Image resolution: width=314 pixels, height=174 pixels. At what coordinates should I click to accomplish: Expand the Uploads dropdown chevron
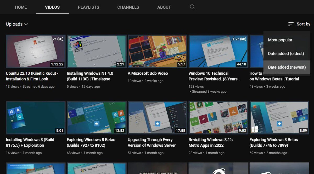tap(26, 24)
